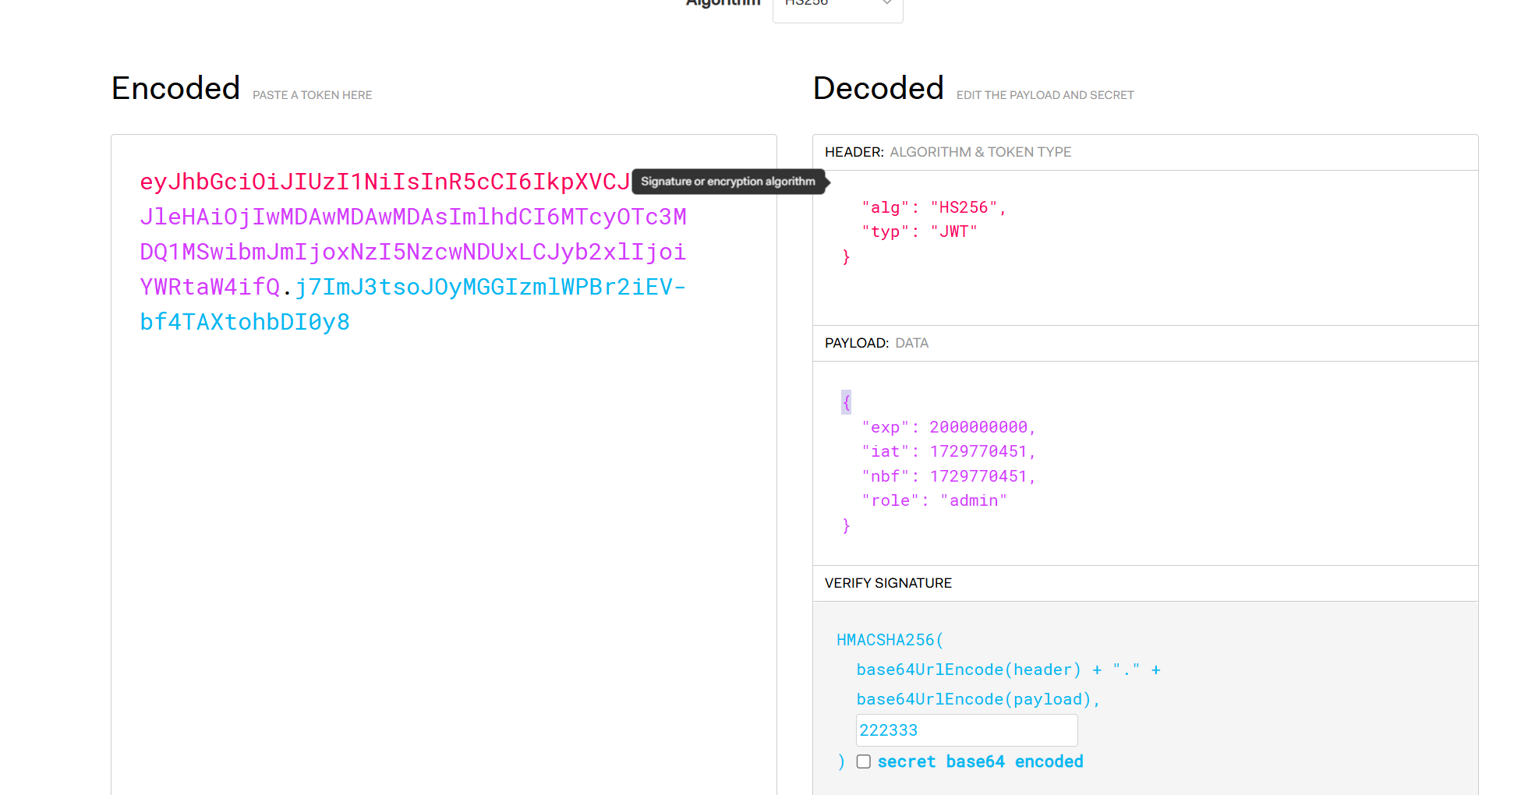Click the '"role": "admin"' payload line
Screen dimensions: 1521x795
pyautogui.click(x=934, y=500)
